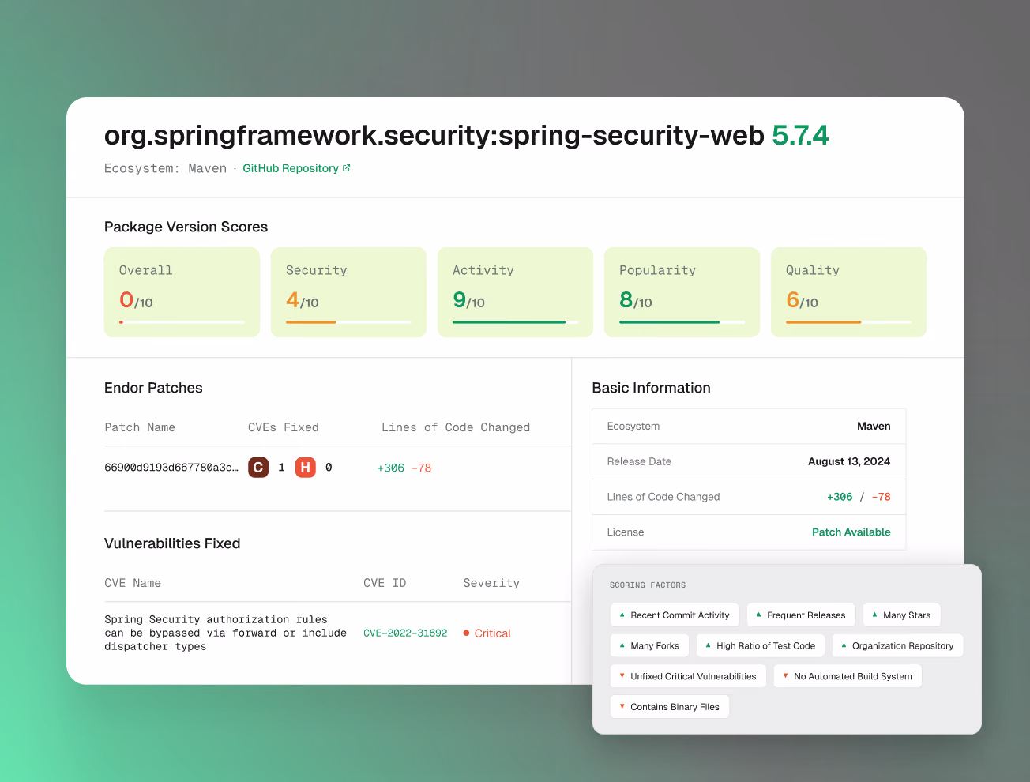Click the High Ratio of Test Code chip
The image size is (1030, 782).
761,645
